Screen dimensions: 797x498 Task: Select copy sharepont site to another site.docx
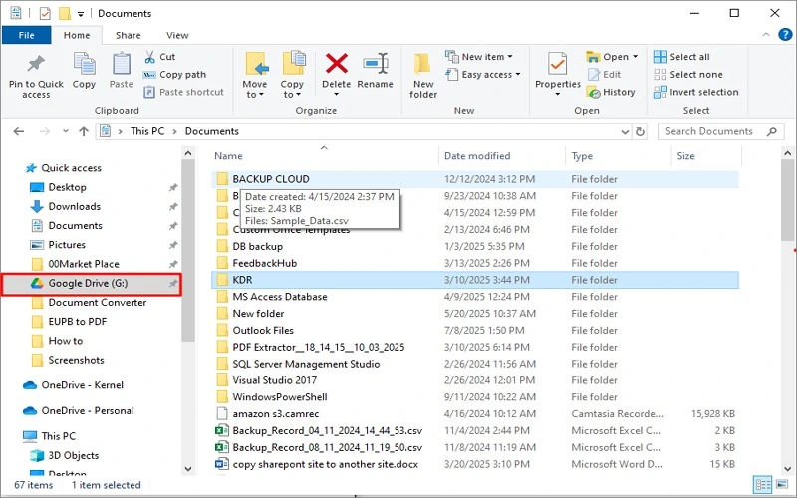(x=475, y=464)
